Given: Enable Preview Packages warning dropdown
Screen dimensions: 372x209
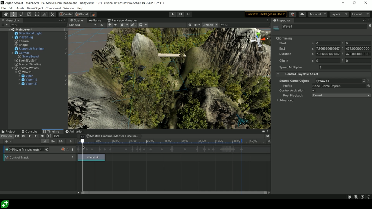Looking at the screenshot, I should pyautogui.click(x=266, y=14).
